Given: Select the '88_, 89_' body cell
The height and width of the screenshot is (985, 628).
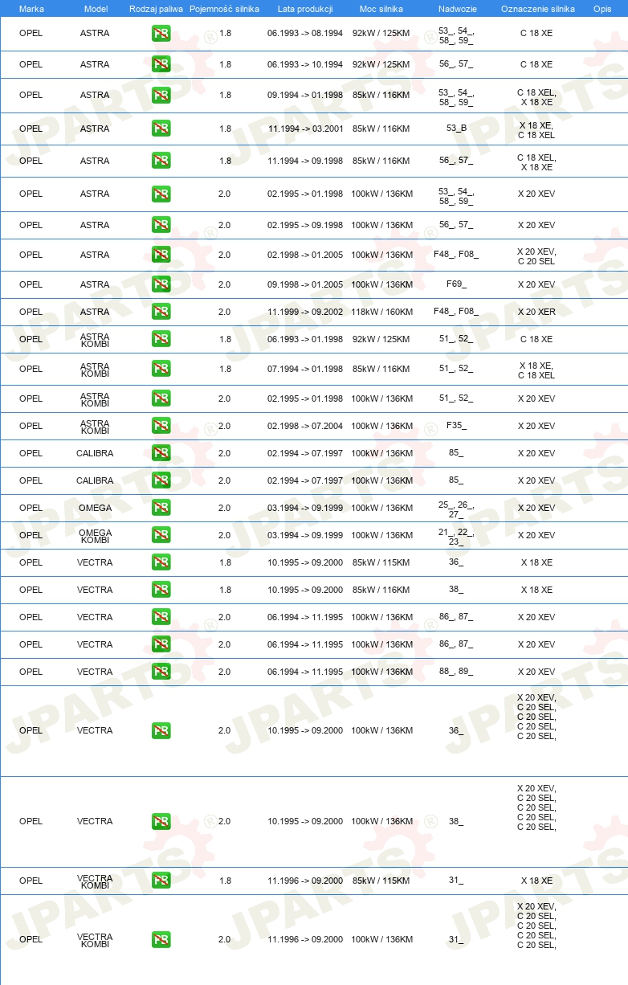Looking at the screenshot, I should [x=456, y=672].
